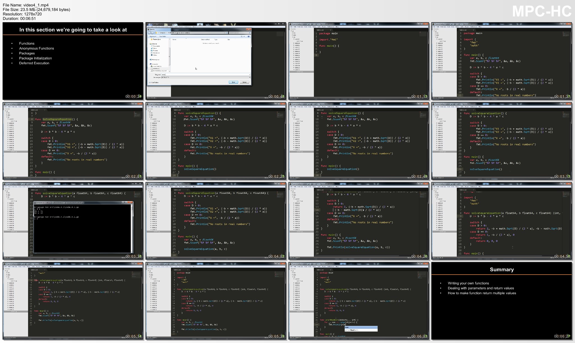
Task: Click the "Duration: 00:06:51" text
Action: (19, 19)
